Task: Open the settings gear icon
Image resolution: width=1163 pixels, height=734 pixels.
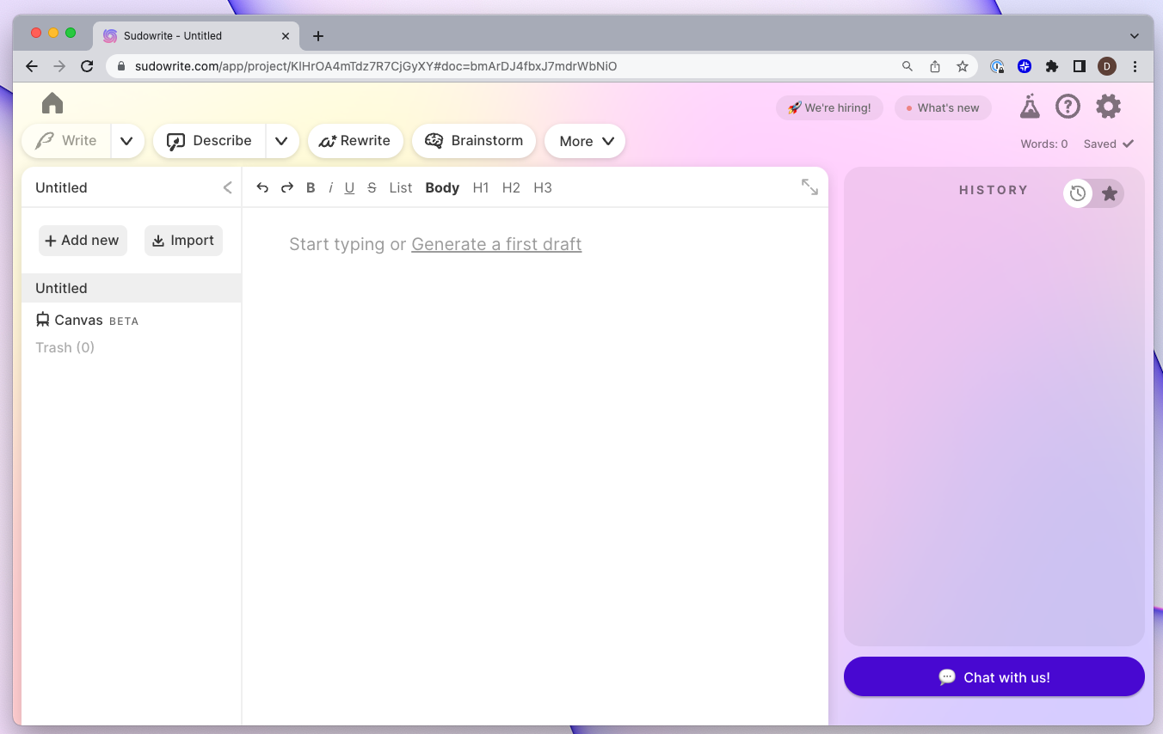Action: pyautogui.click(x=1108, y=107)
